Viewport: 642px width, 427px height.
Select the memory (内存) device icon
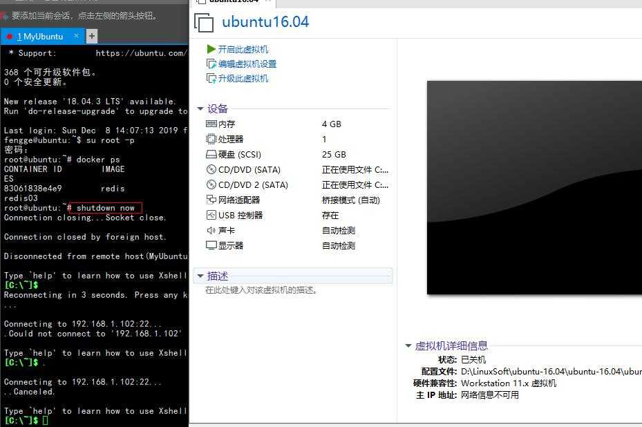click(x=211, y=124)
